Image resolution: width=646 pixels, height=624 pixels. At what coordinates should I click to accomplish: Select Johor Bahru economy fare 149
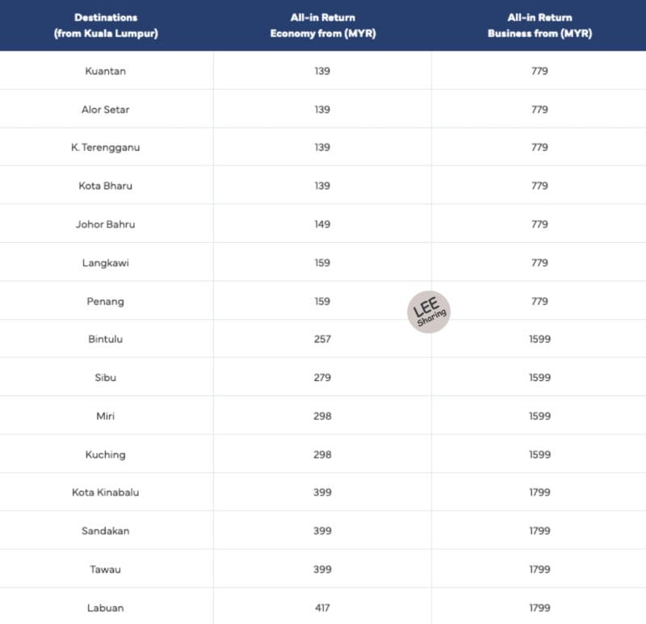pos(322,224)
